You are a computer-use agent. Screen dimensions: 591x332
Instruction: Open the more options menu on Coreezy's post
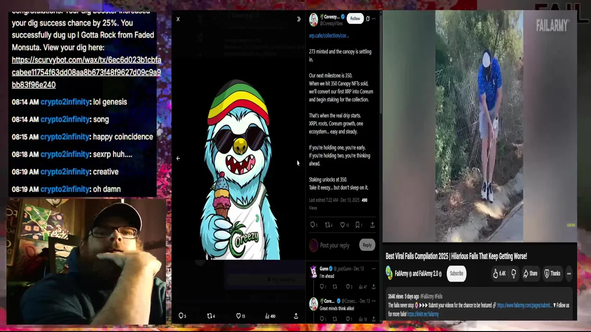374,18
